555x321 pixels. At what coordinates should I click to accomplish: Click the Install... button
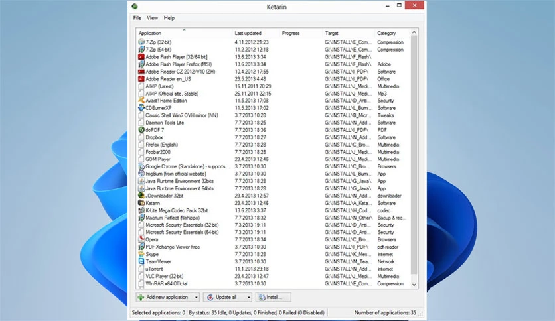pos(274,297)
